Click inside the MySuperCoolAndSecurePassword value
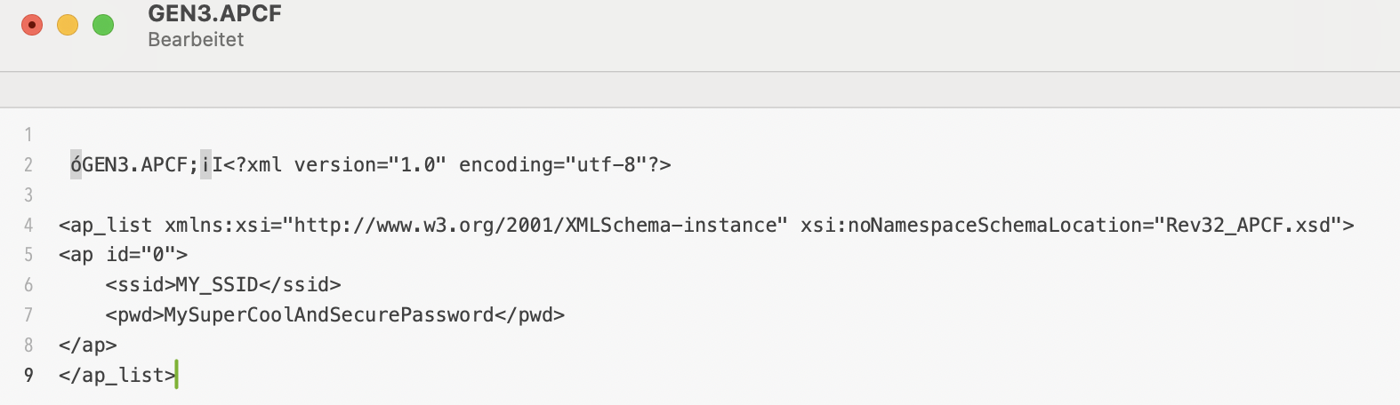Screen dimensions: 1400x405 [328, 315]
